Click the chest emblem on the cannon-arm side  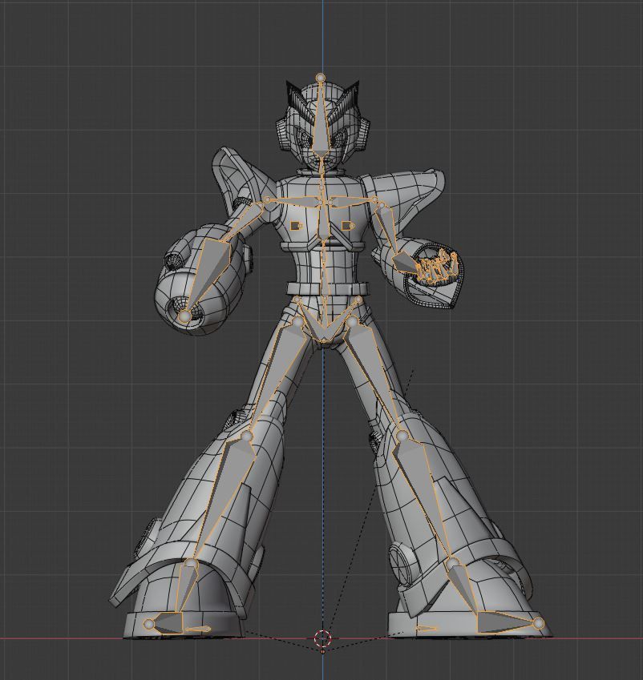296,226
